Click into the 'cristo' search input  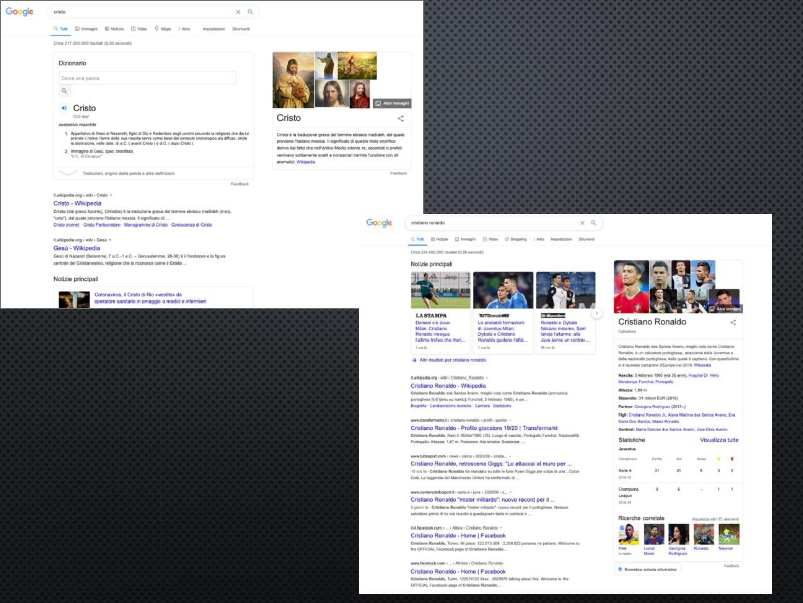click(142, 12)
